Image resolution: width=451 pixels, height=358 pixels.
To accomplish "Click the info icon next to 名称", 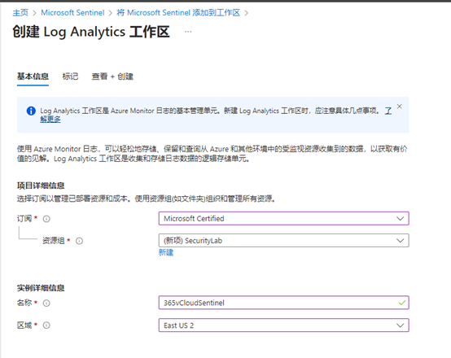I will click(46, 303).
